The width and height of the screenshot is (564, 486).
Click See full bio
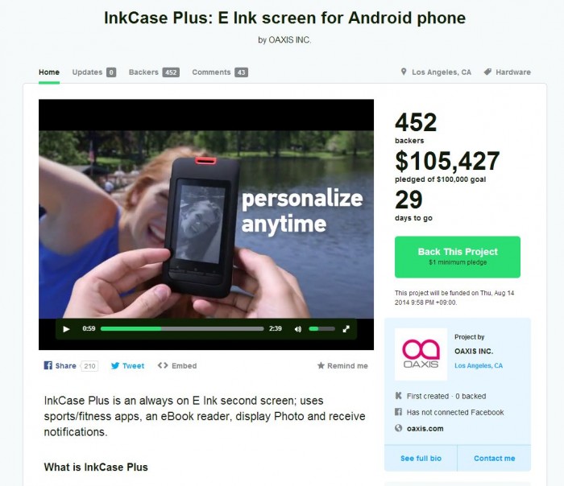421,459
